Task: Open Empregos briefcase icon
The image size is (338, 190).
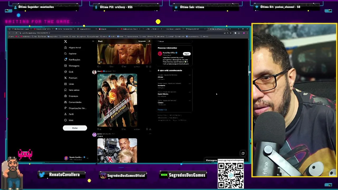Action: tap(65, 96)
